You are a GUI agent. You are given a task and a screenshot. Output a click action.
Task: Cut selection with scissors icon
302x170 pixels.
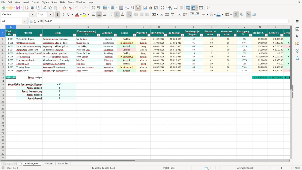pos(45,8)
